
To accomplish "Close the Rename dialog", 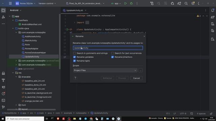I will coord(144,36).
